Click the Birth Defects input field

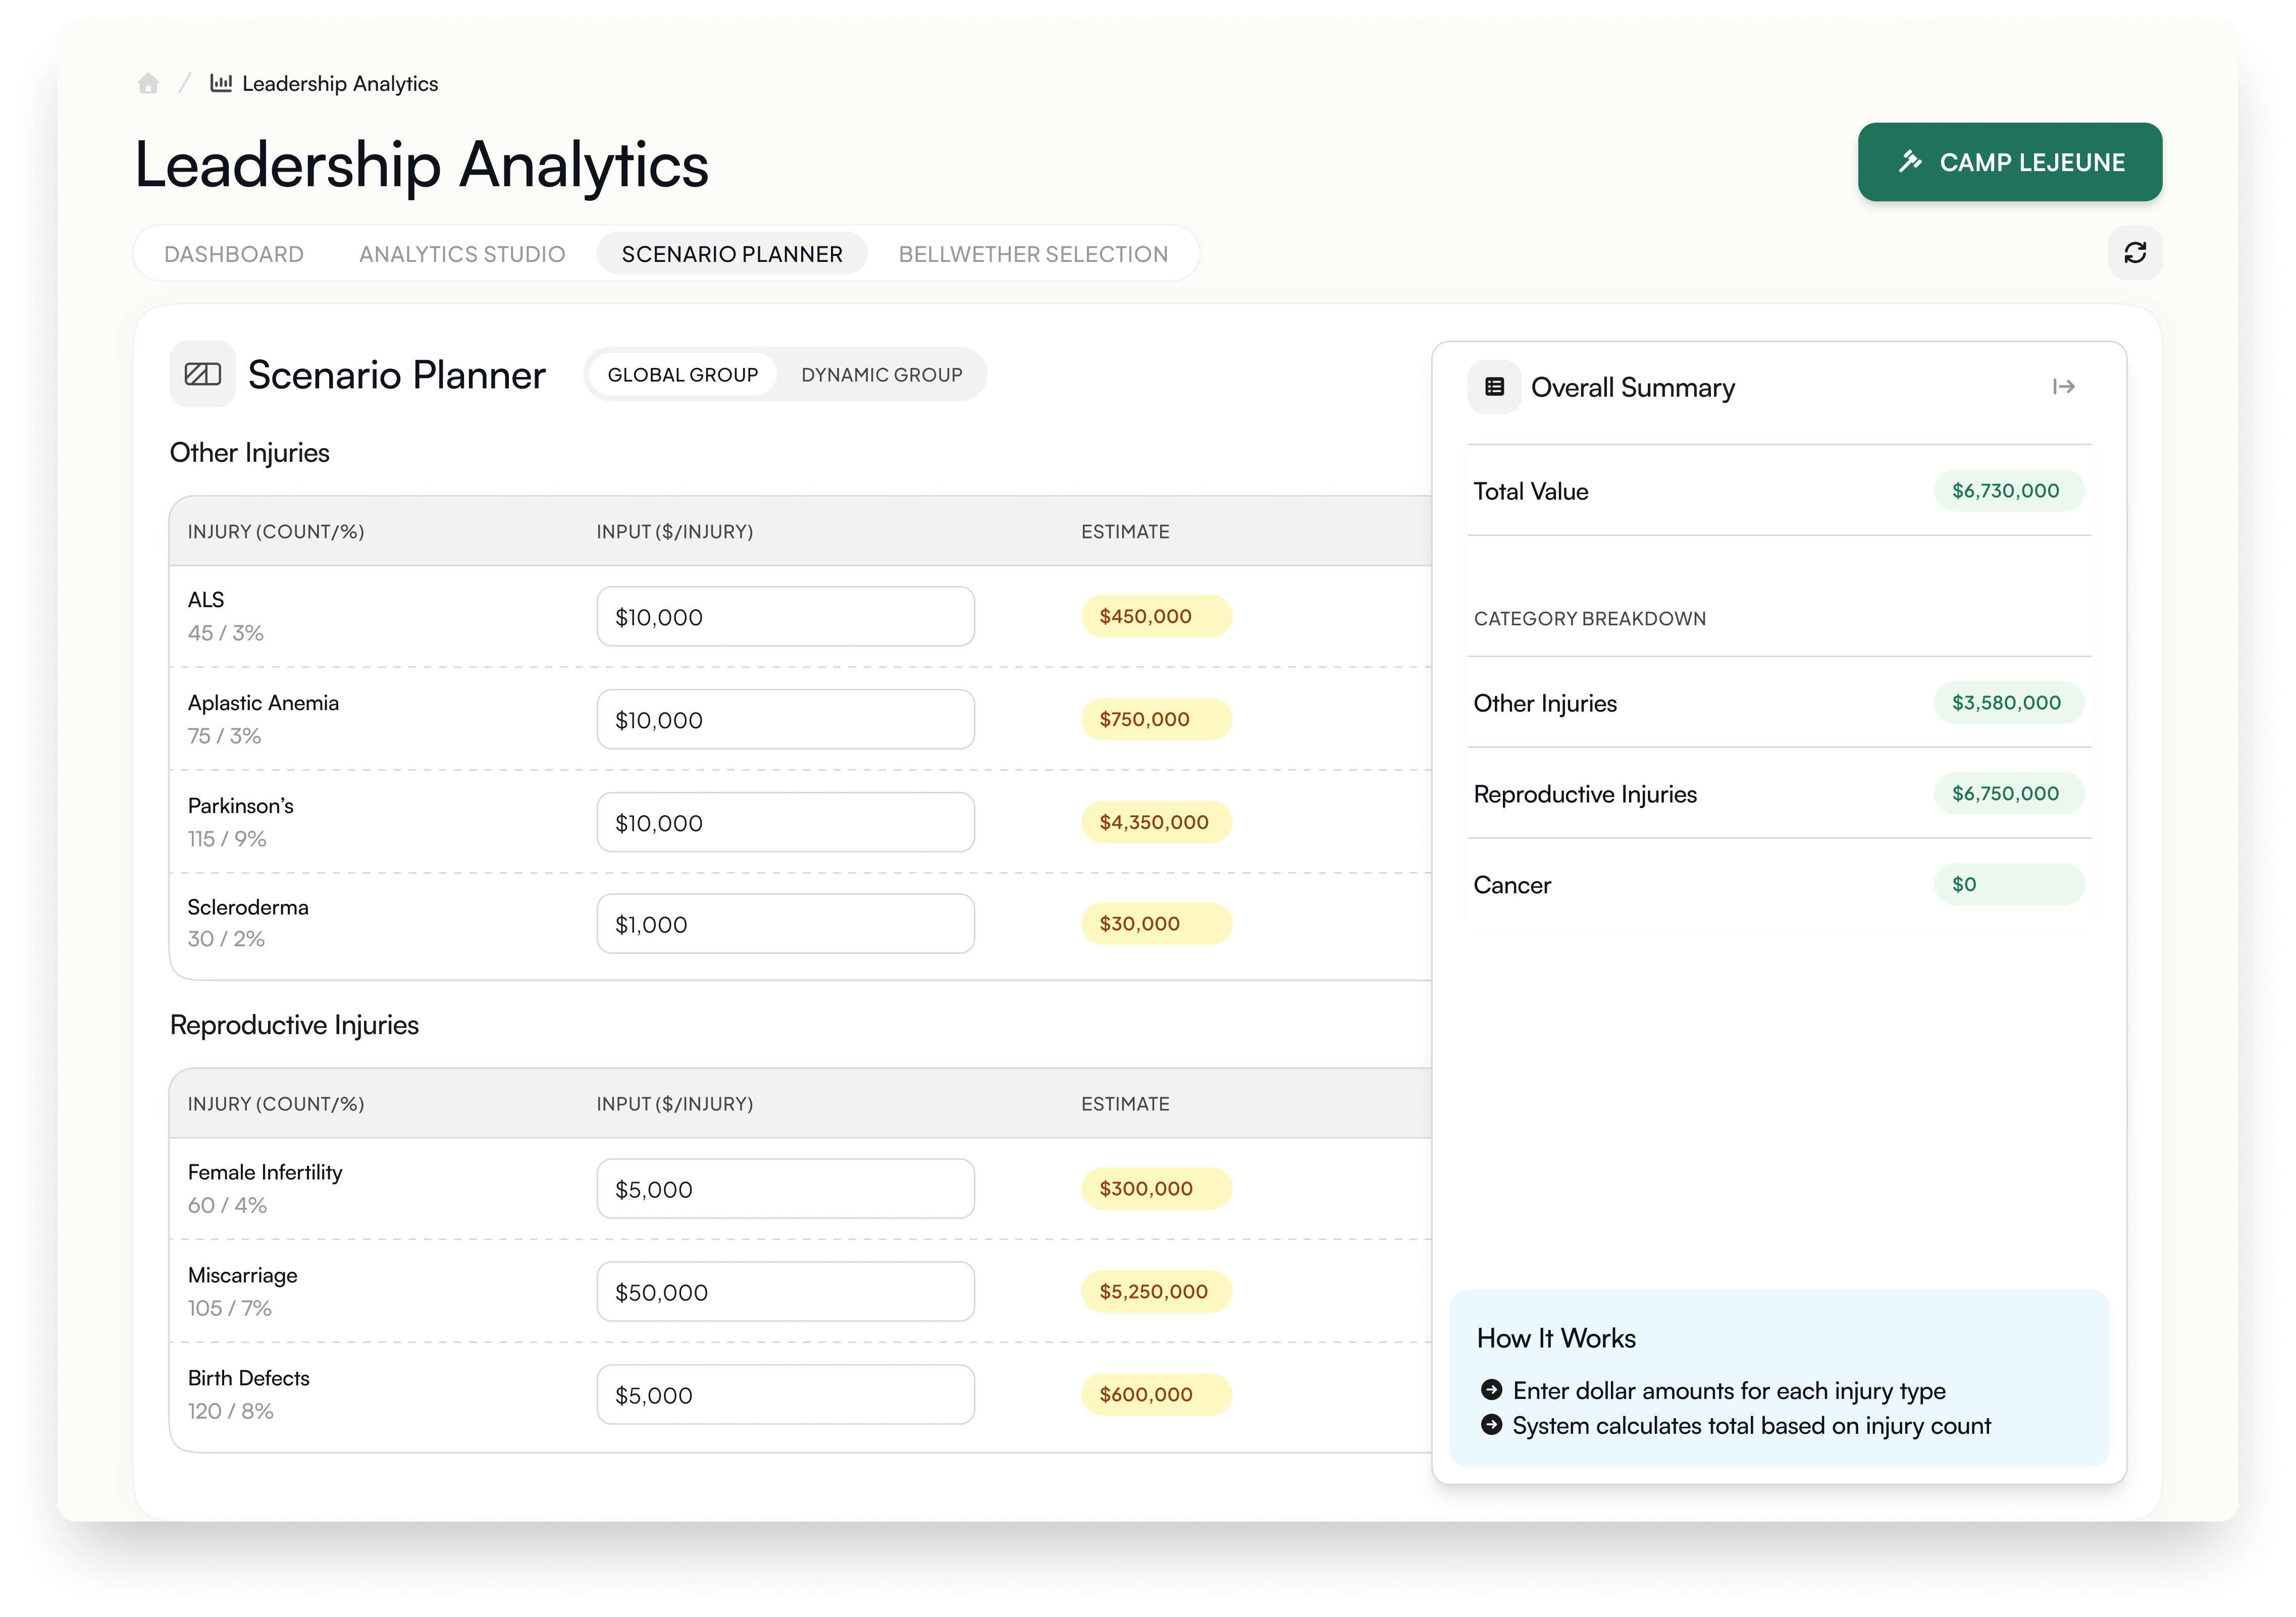pos(785,1395)
